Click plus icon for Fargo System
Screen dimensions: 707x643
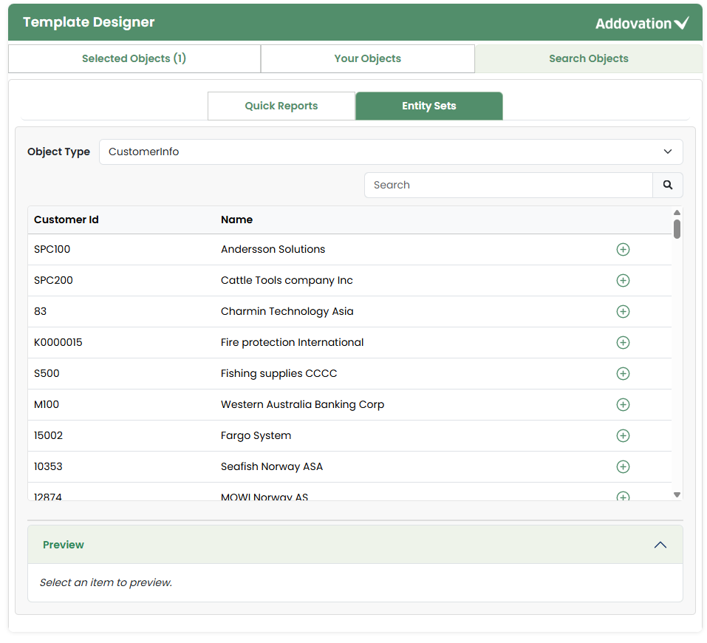pos(623,436)
